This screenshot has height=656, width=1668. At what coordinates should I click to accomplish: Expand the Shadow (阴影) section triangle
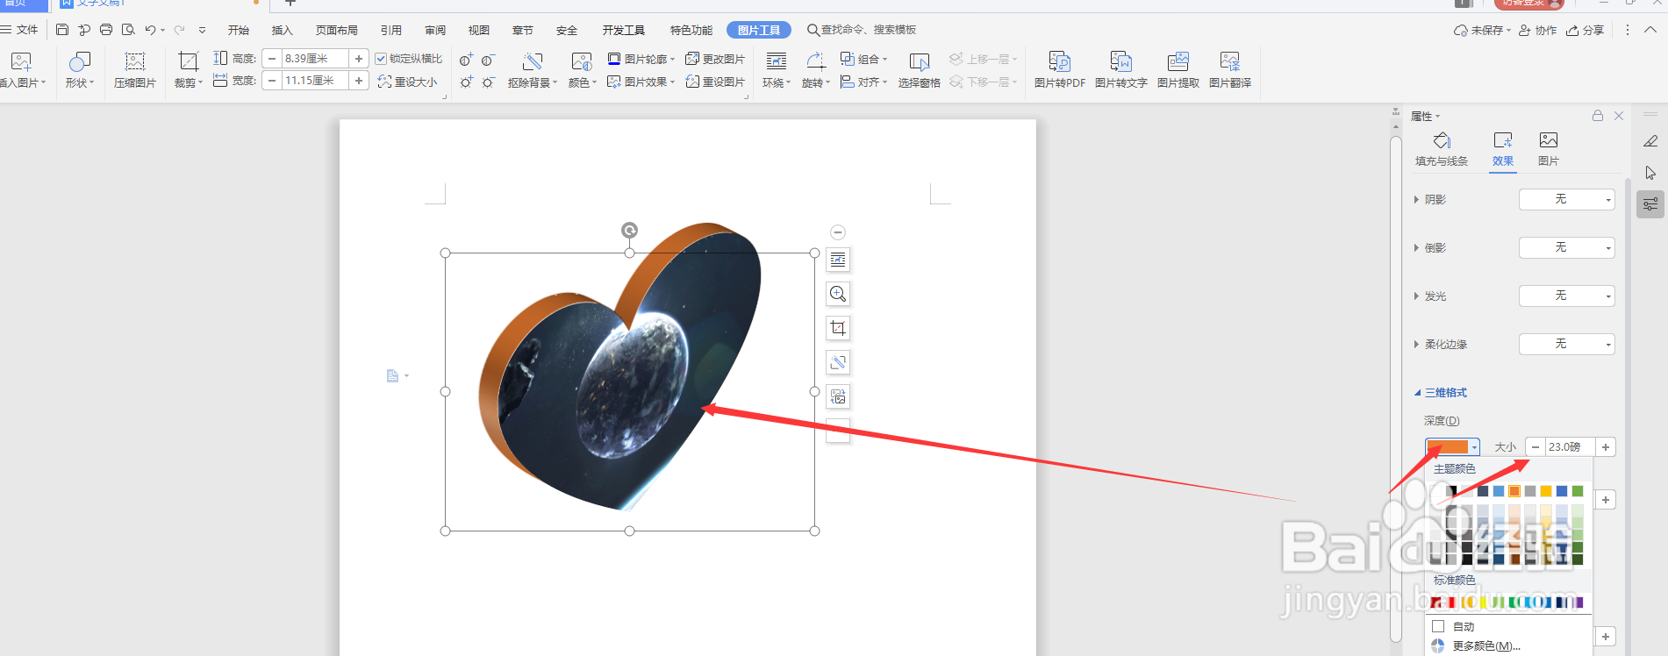point(1416,200)
